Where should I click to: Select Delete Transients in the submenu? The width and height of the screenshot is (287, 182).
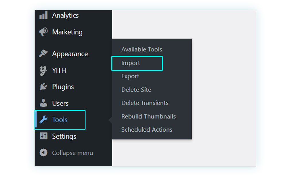point(145,103)
